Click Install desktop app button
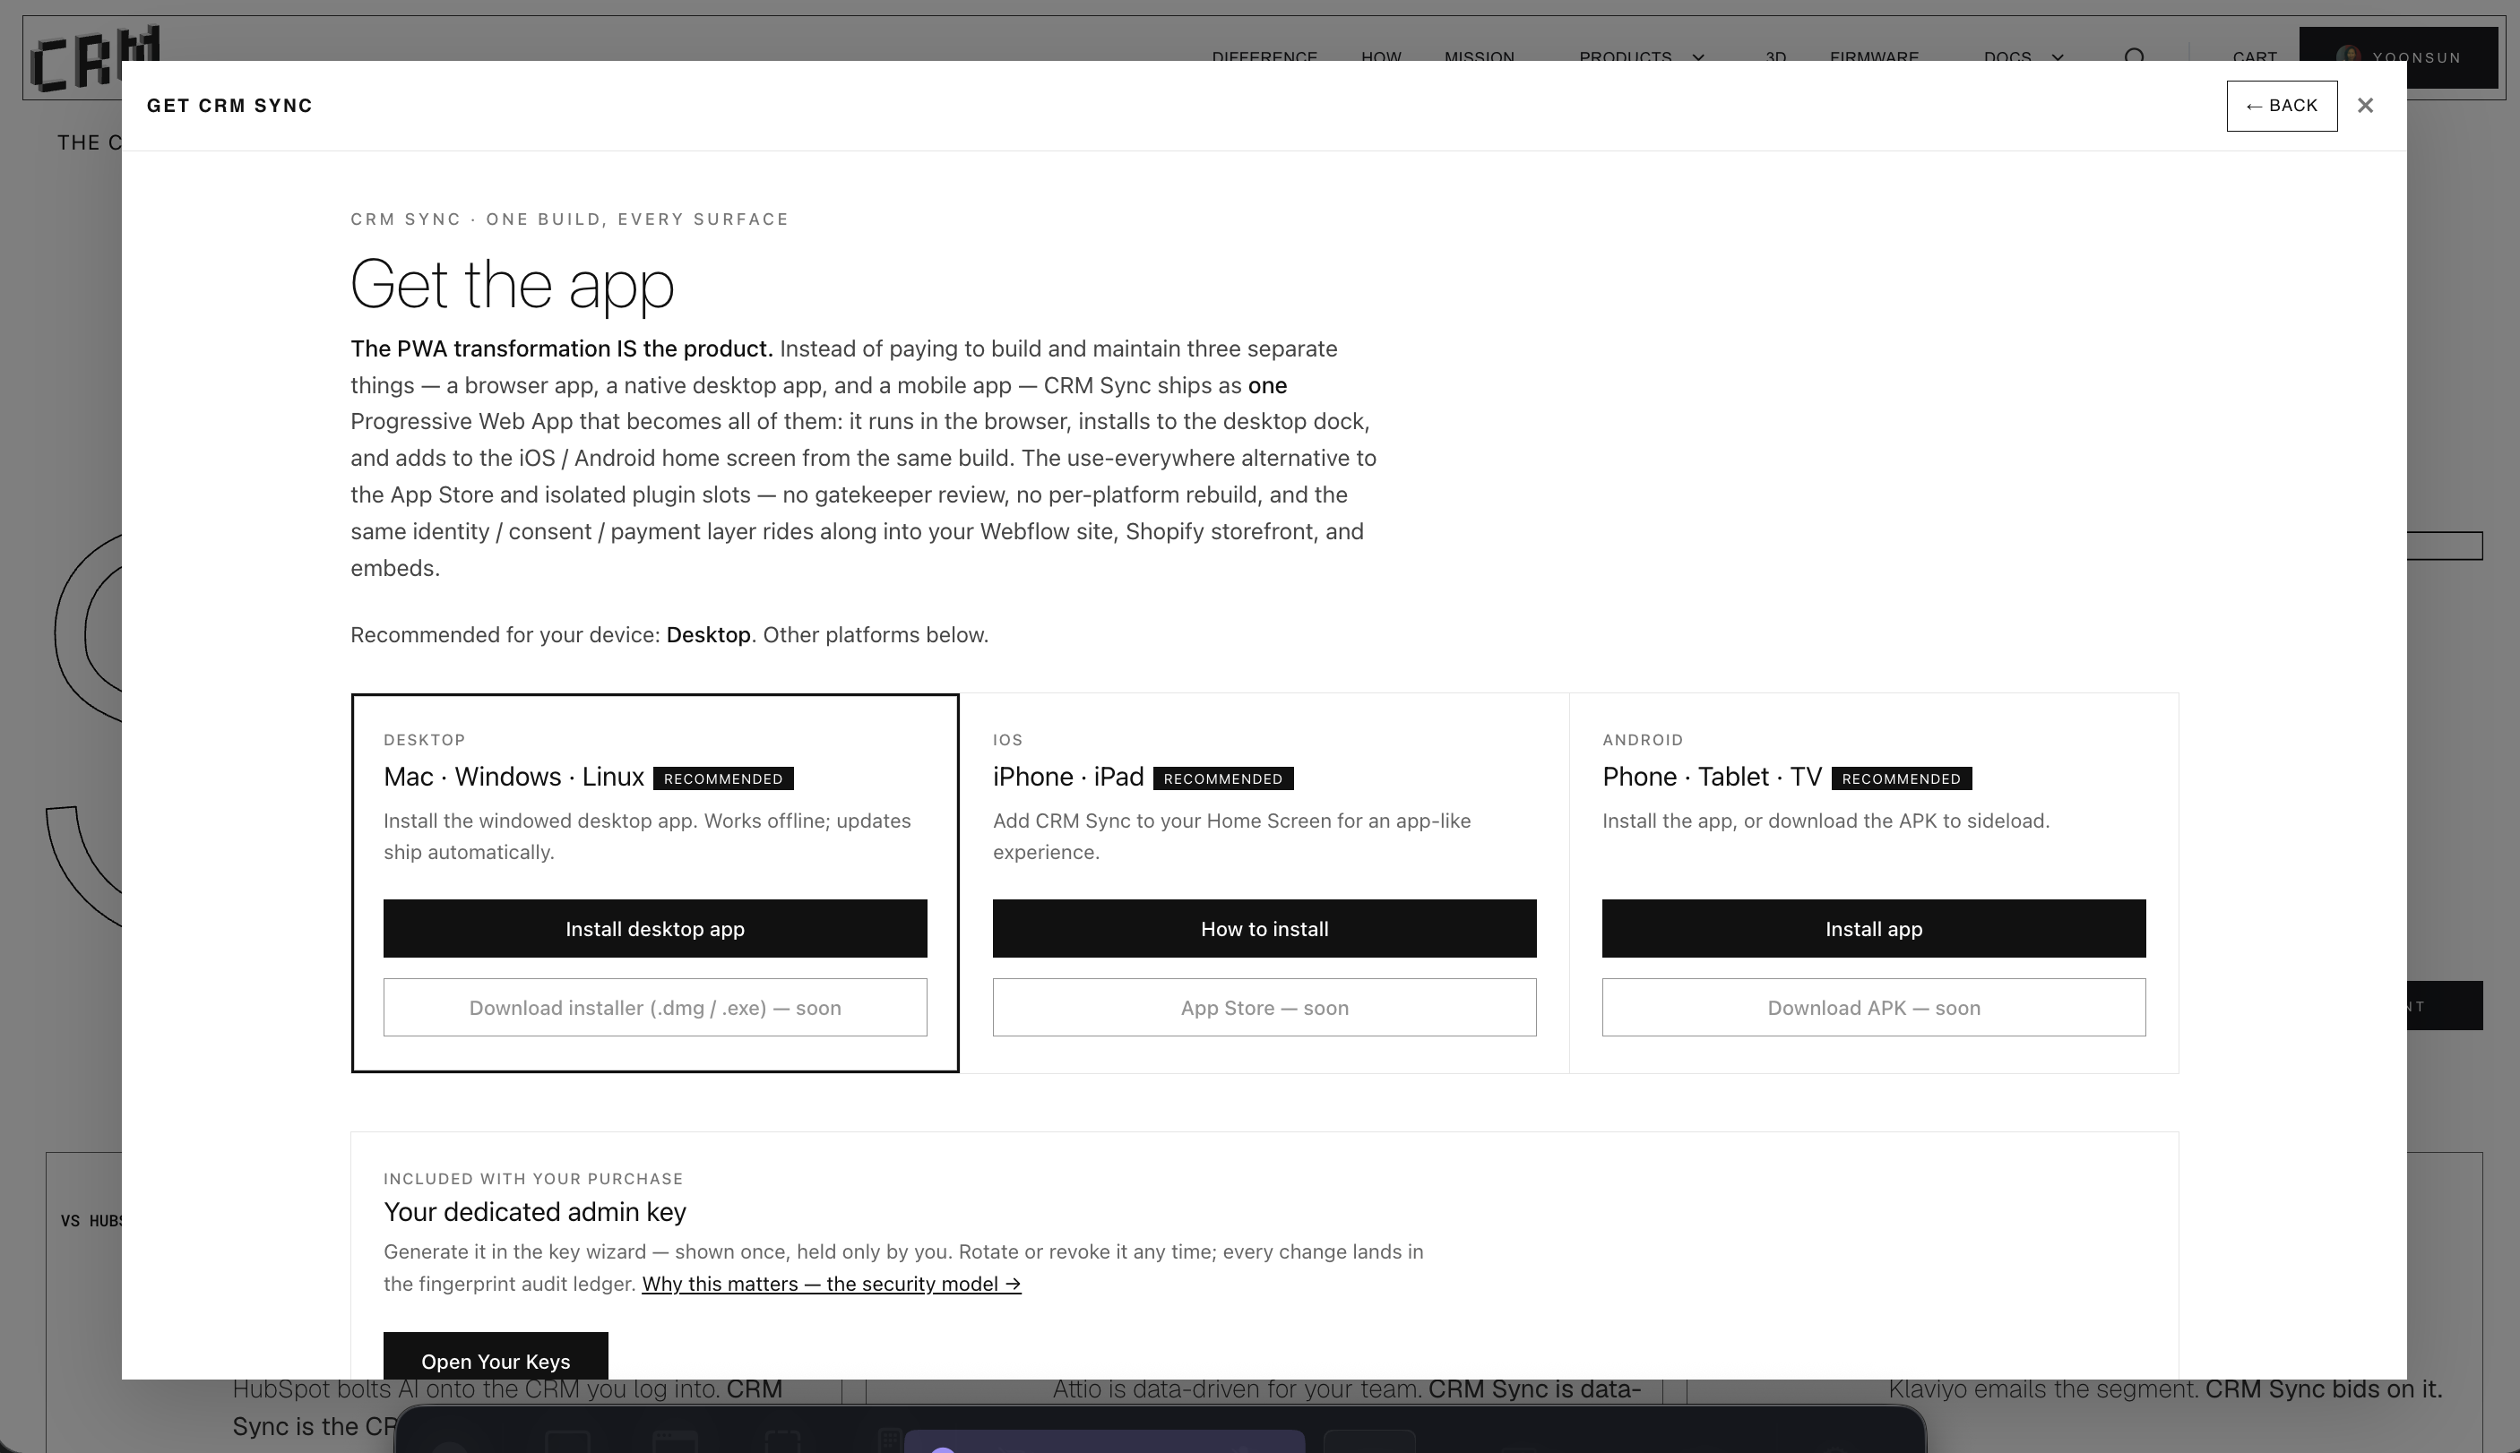The width and height of the screenshot is (2520, 1453). (655, 928)
